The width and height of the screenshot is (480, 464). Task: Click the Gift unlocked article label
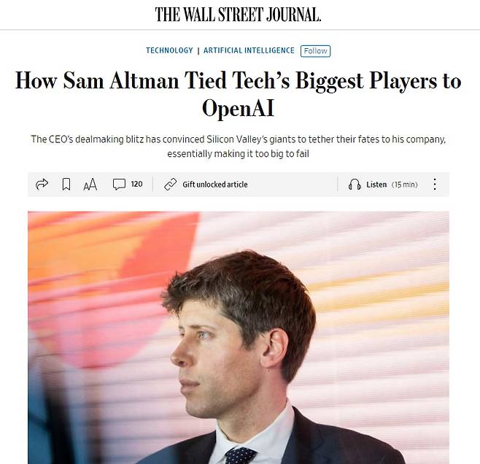[214, 185]
